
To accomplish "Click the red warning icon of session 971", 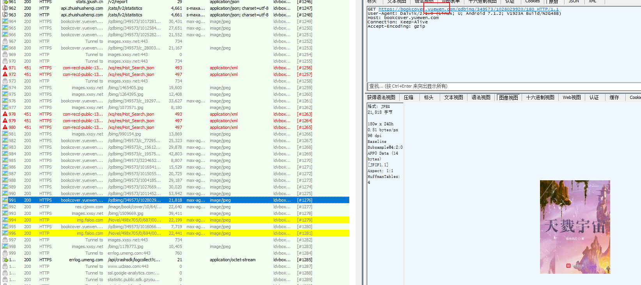I will point(5,68).
